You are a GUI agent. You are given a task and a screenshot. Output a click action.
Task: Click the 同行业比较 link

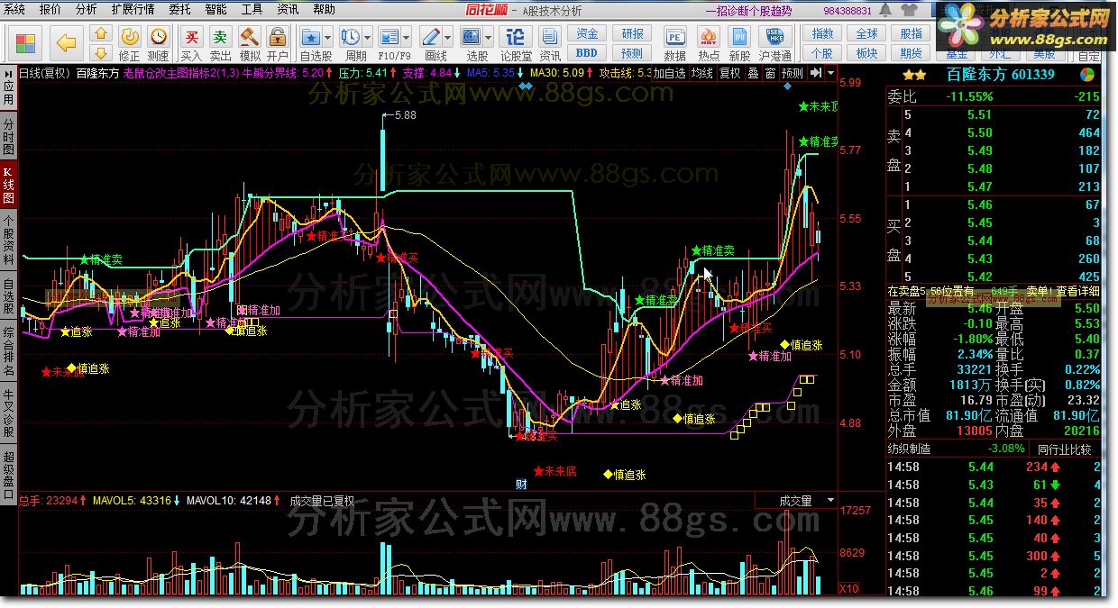tap(1064, 448)
